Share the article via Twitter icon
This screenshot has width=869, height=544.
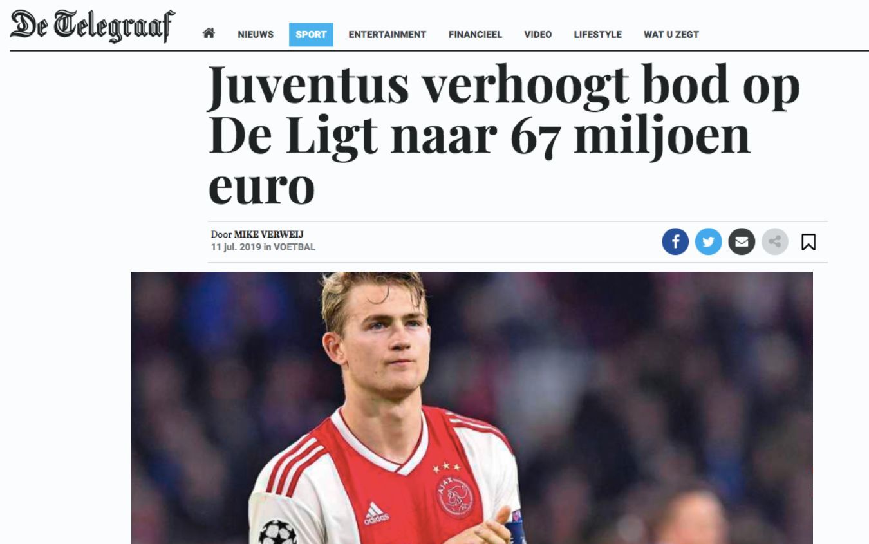[x=709, y=242]
